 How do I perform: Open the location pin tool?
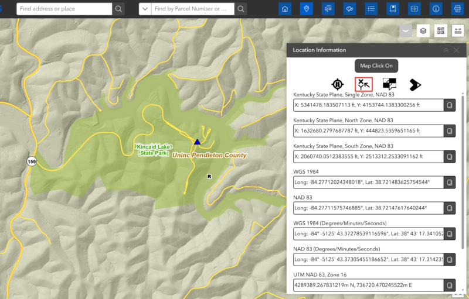tap(306, 9)
